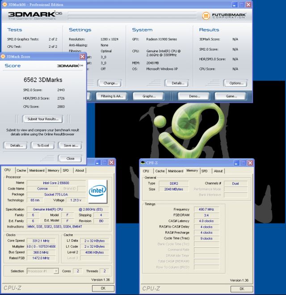Minimize the CPU-Z CPU window
This screenshot has height=295, width=286.
(x=97, y=162)
